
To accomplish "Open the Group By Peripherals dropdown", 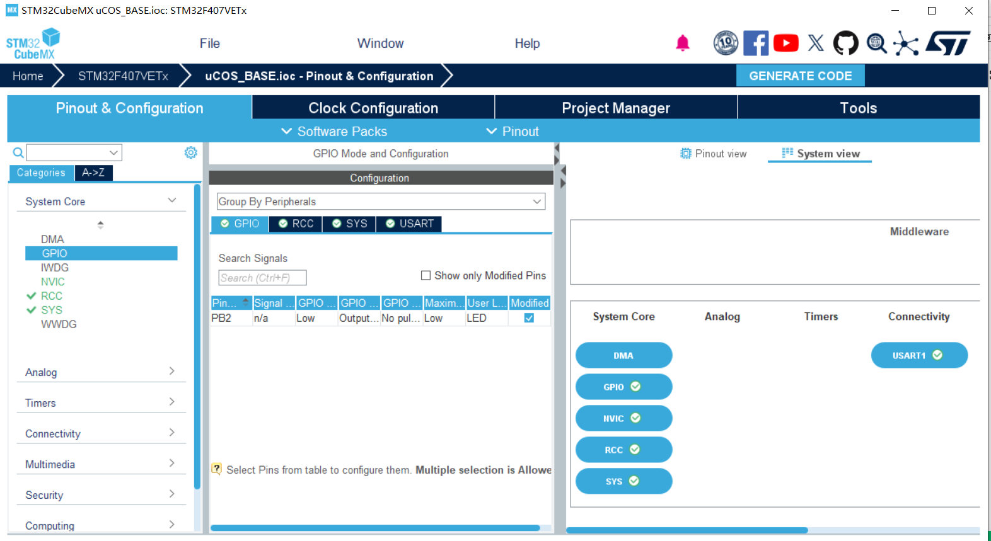I will click(x=380, y=202).
